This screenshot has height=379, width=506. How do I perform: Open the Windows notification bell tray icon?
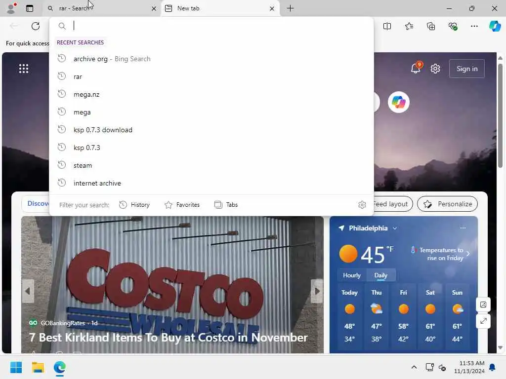[493, 367]
